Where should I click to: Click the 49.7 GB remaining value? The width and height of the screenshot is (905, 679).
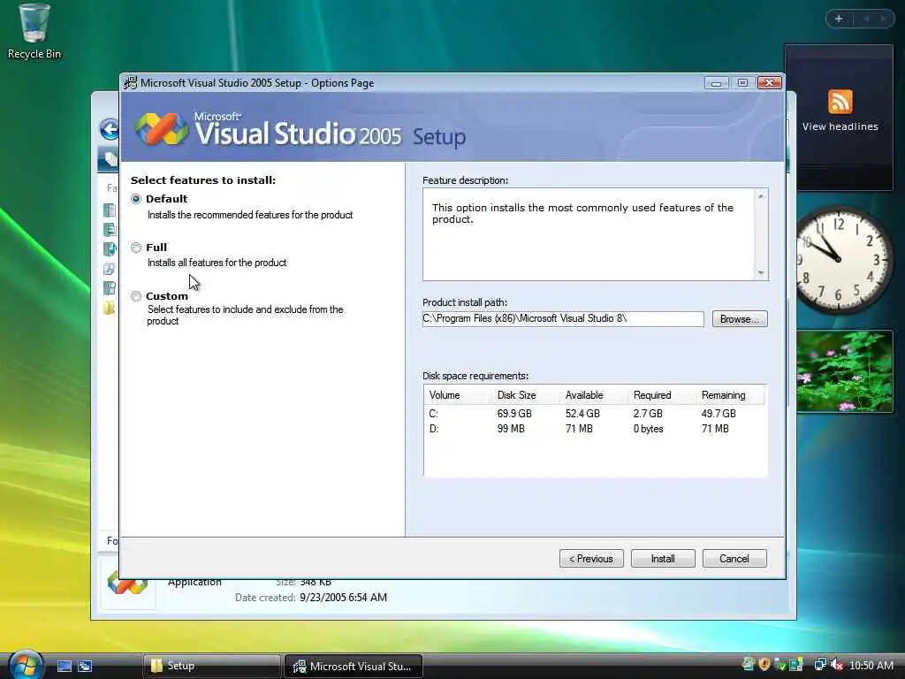coord(719,414)
